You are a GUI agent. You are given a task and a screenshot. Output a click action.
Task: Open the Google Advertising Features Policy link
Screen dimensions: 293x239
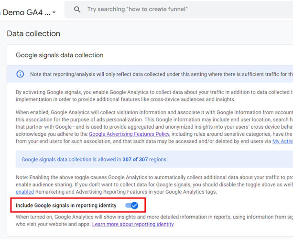129,134
